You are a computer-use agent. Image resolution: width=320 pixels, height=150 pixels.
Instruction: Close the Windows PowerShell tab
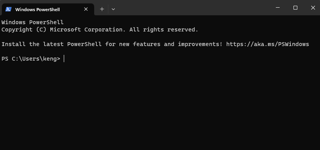(86, 9)
